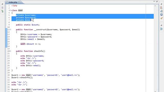Click the echo "<br />" on line 34
Viewport: 164px width, 92px height.
(x=19, y=85)
